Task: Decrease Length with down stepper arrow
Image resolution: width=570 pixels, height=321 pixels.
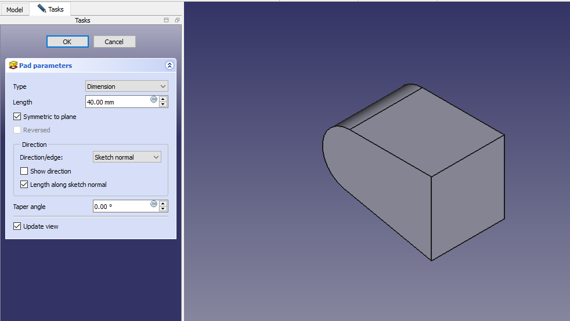Action: [163, 104]
